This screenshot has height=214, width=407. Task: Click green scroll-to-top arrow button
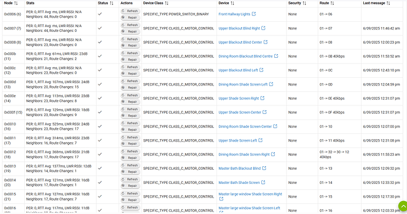point(403,206)
